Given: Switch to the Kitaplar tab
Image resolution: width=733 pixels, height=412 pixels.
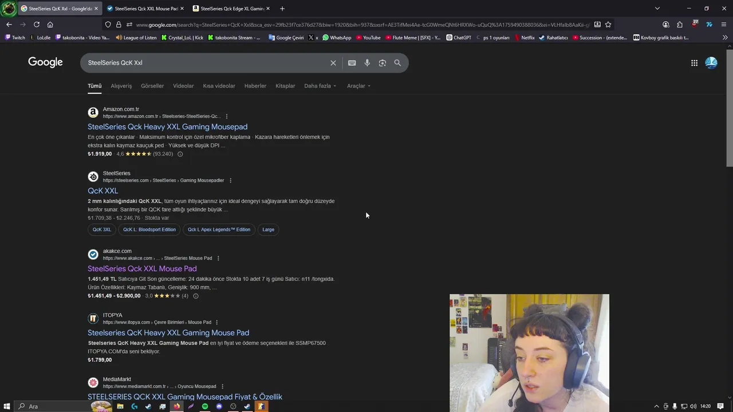Looking at the screenshot, I should pyautogui.click(x=285, y=86).
